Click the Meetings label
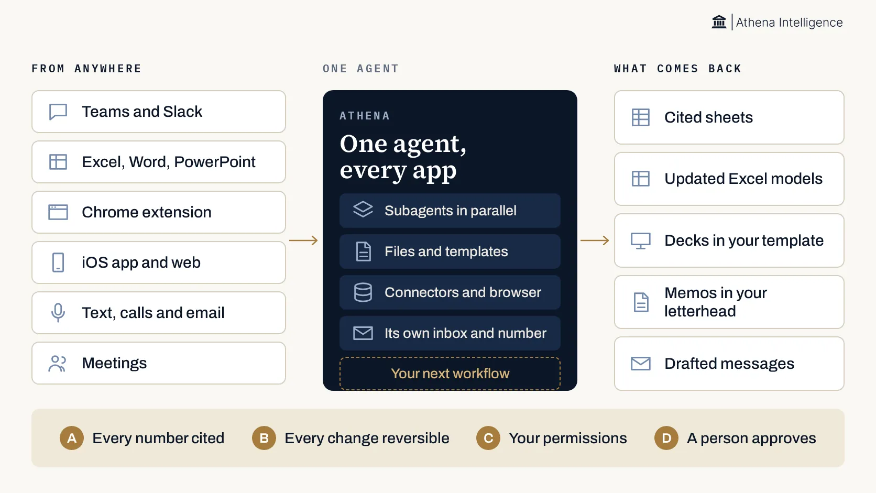Image resolution: width=876 pixels, height=493 pixels. click(114, 363)
